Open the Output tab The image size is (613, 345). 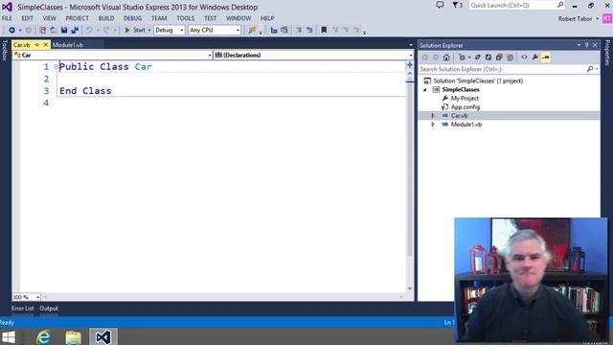coord(49,309)
